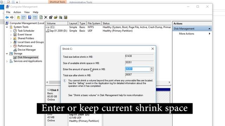Collapse the System Tools node
This screenshot has height=126, width=225.
pos(7,27)
